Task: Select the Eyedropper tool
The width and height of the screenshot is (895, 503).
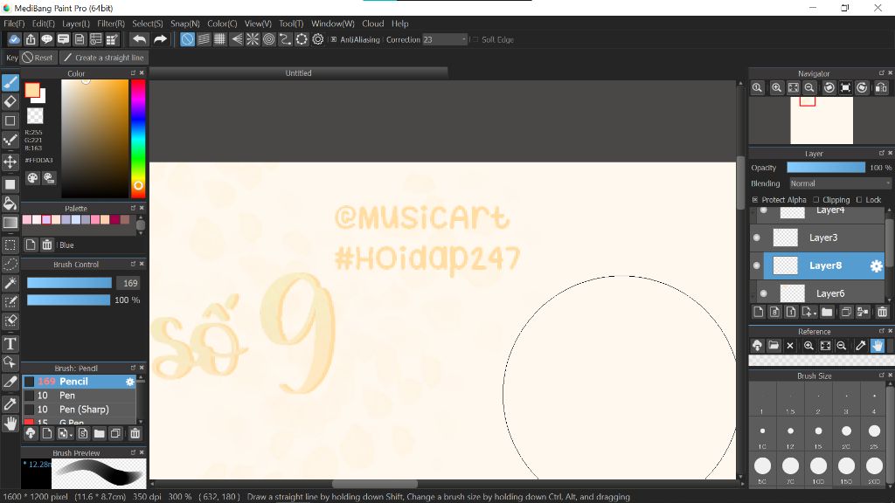Action: (x=10, y=404)
